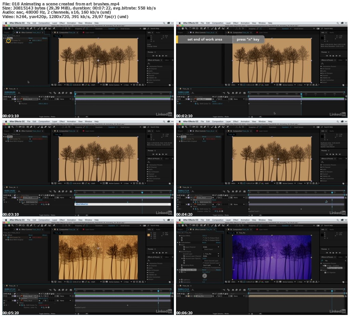This screenshot has height=317, width=350.
Task: Open the Graph Editor in 00:01:10 frame timeline
Action: pos(71,93)
